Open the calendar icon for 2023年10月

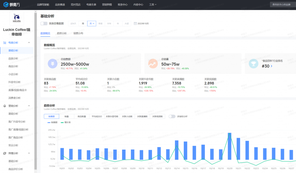(135, 24)
